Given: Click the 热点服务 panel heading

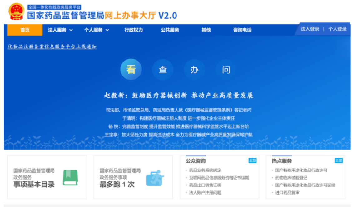Looking at the screenshot, I should tap(282, 161).
